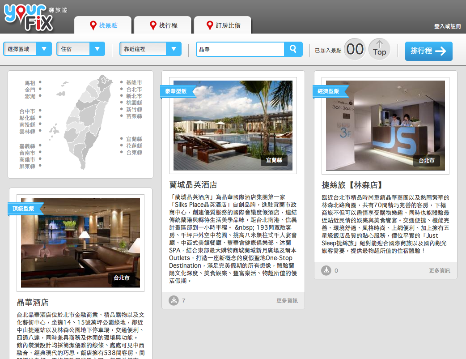Click the 頂級型飯 ribbon tag
The image size is (466, 359).
[25, 209]
